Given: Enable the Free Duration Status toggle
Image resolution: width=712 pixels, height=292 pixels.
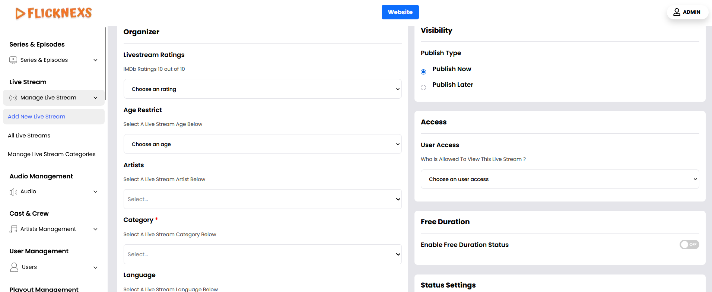Looking at the screenshot, I should pyautogui.click(x=689, y=244).
